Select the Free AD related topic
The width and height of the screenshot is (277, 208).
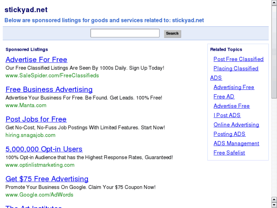click(x=224, y=97)
